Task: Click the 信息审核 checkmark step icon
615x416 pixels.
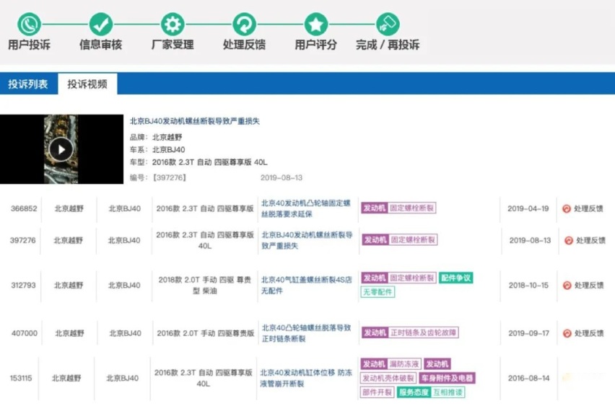Action: pos(101,25)
